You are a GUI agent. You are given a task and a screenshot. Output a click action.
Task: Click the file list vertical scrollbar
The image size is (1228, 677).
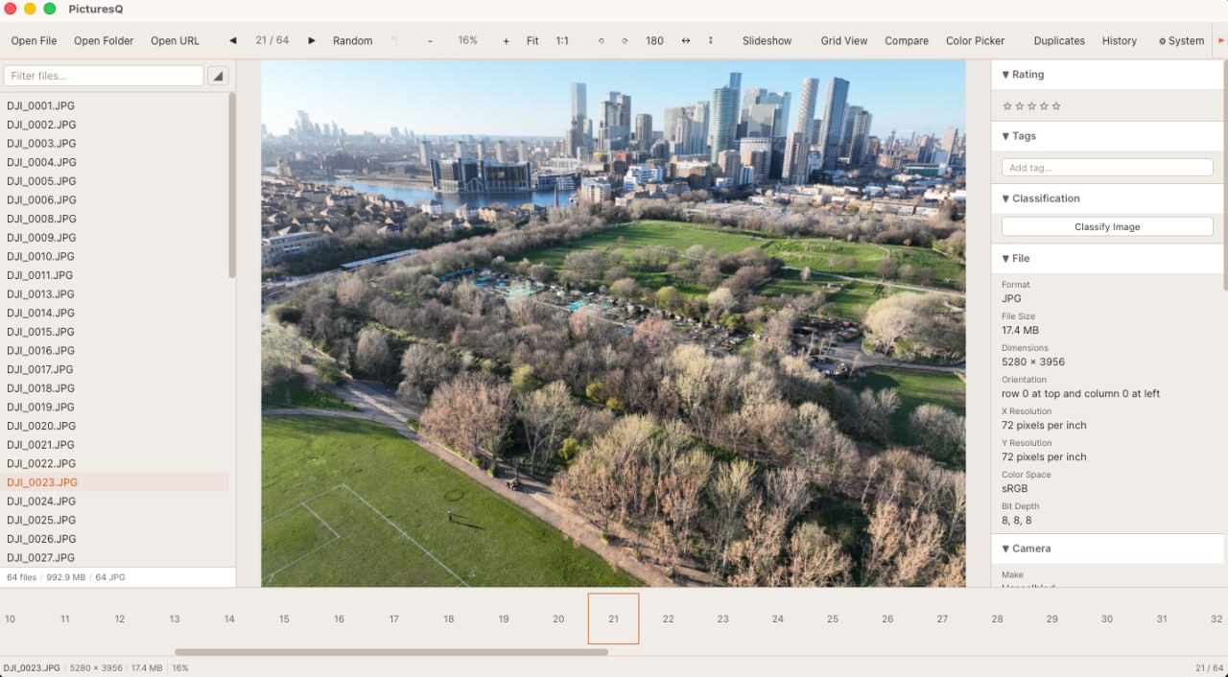pyautogui.click(x=232, y=185)
